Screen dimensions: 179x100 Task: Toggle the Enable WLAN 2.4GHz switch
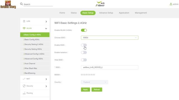[x=84, y=30]
